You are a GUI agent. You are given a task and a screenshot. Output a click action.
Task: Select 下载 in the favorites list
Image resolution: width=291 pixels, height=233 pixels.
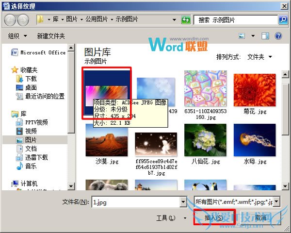31,79
